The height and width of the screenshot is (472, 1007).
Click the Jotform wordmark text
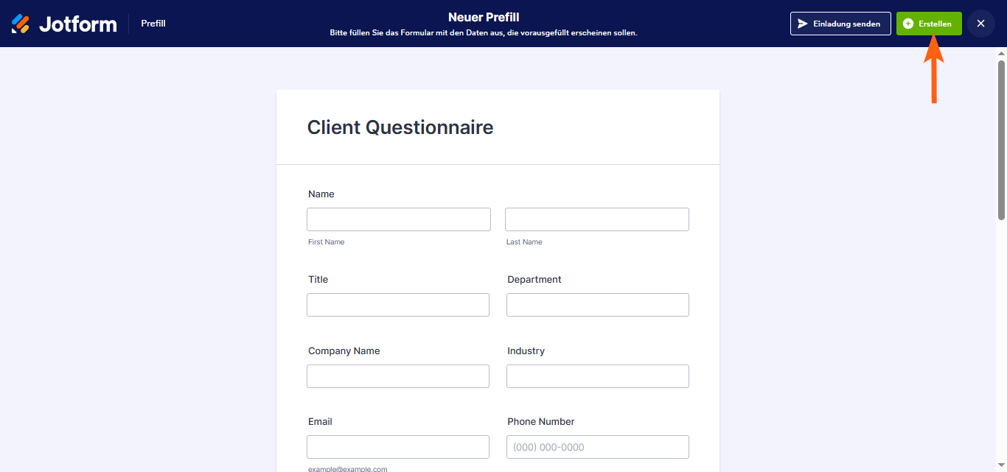[77, 24]
